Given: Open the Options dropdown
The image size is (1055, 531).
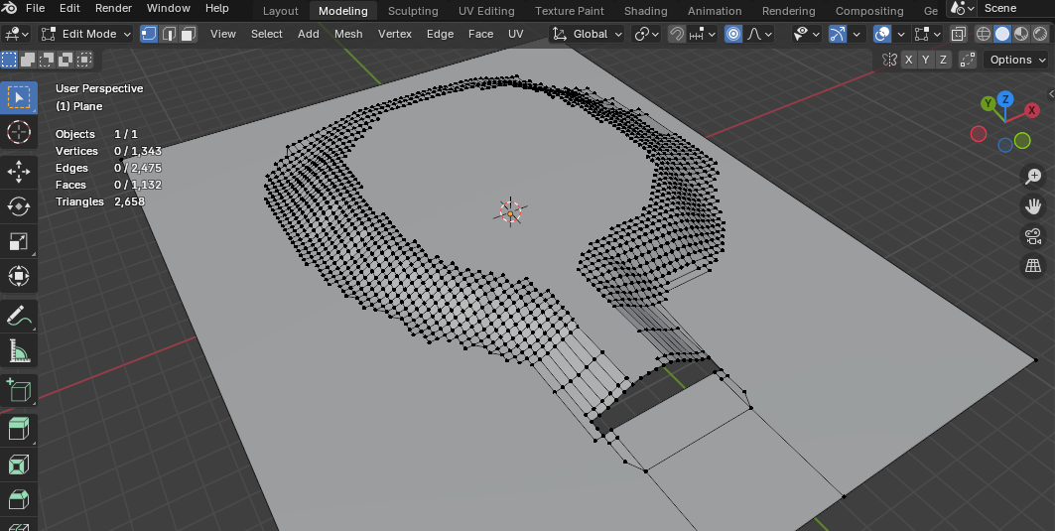Looking at the screenshot, I should (x=1016, y=60).
